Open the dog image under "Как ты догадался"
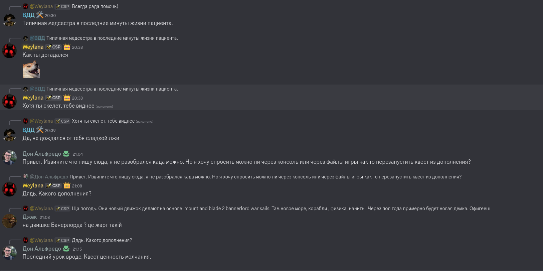This screenshot has width=543, height=271. click(x=31, y=70)
